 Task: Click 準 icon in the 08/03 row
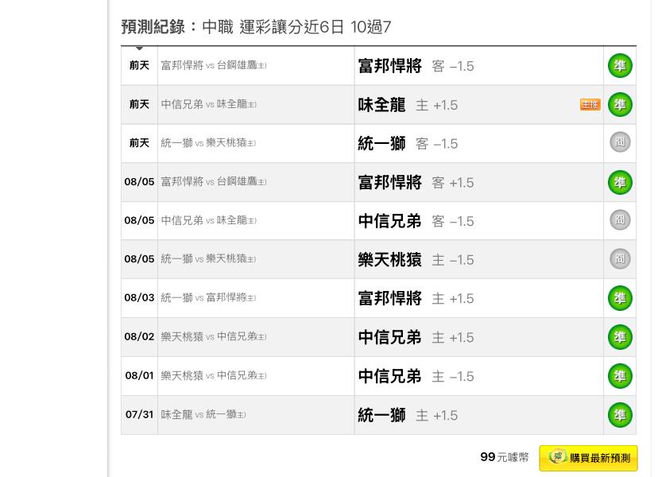coord(620,298)
